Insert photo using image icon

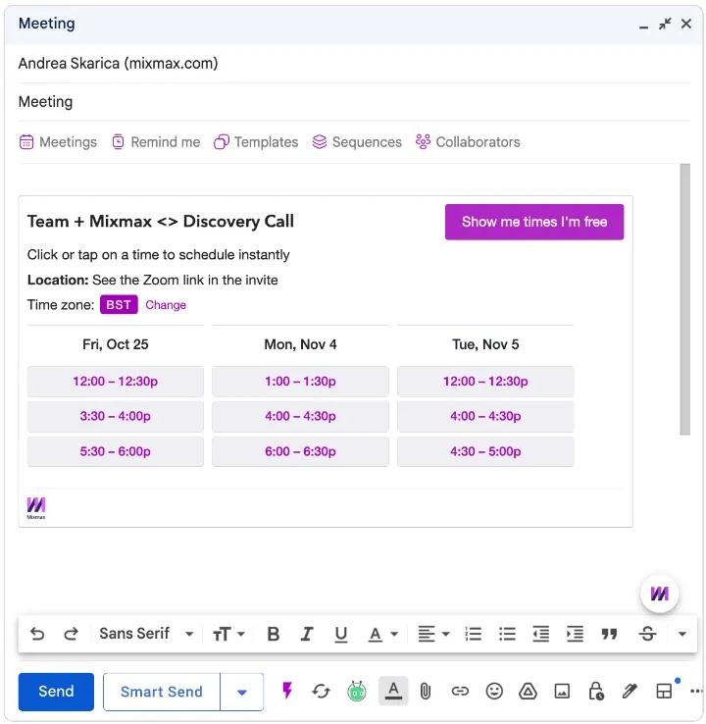pyautogui.click(x=562, y=692)
